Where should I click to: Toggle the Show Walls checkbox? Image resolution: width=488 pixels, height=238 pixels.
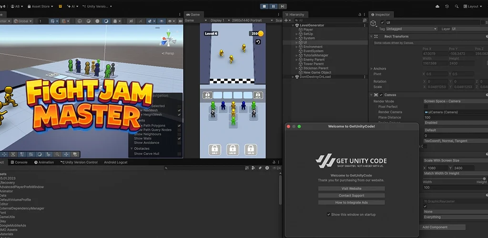pyautogui.click(x=179, y=139)
